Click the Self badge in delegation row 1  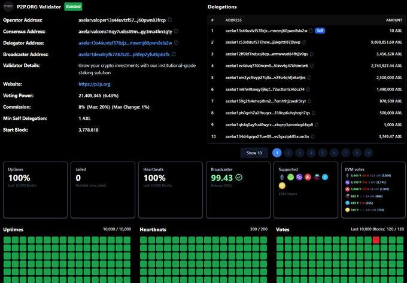pyautogui.click(x=320, y=31)
